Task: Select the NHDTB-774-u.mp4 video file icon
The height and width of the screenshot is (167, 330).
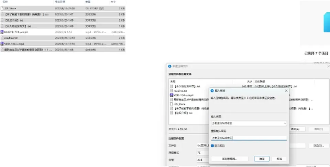Action: point(2,32)
